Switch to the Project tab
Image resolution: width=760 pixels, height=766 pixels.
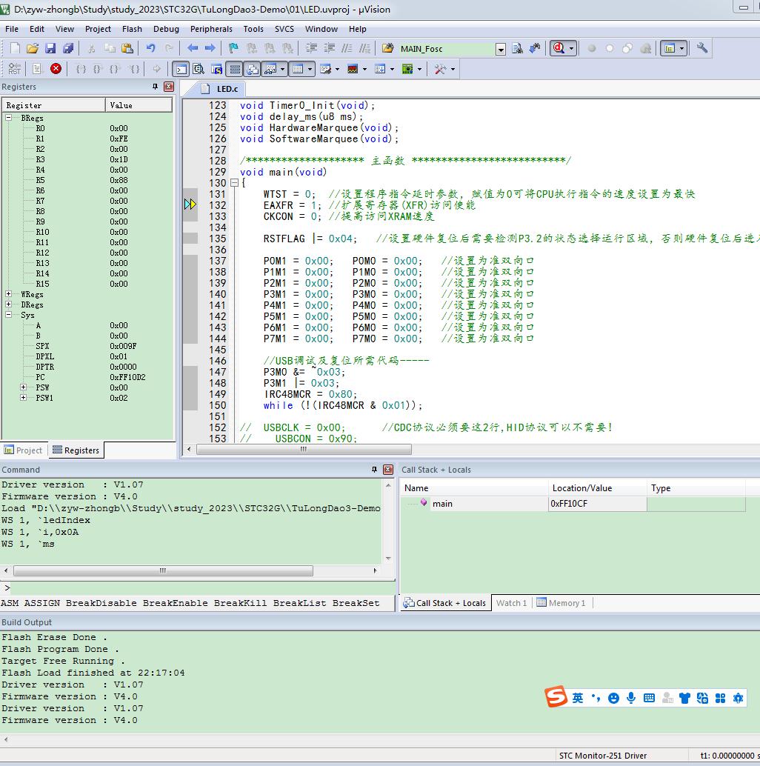click(24, 450)
